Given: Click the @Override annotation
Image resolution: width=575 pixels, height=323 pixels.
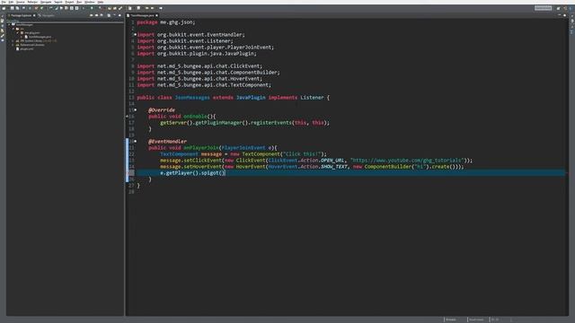Looking at the screenshot, I should click(162, 109).
